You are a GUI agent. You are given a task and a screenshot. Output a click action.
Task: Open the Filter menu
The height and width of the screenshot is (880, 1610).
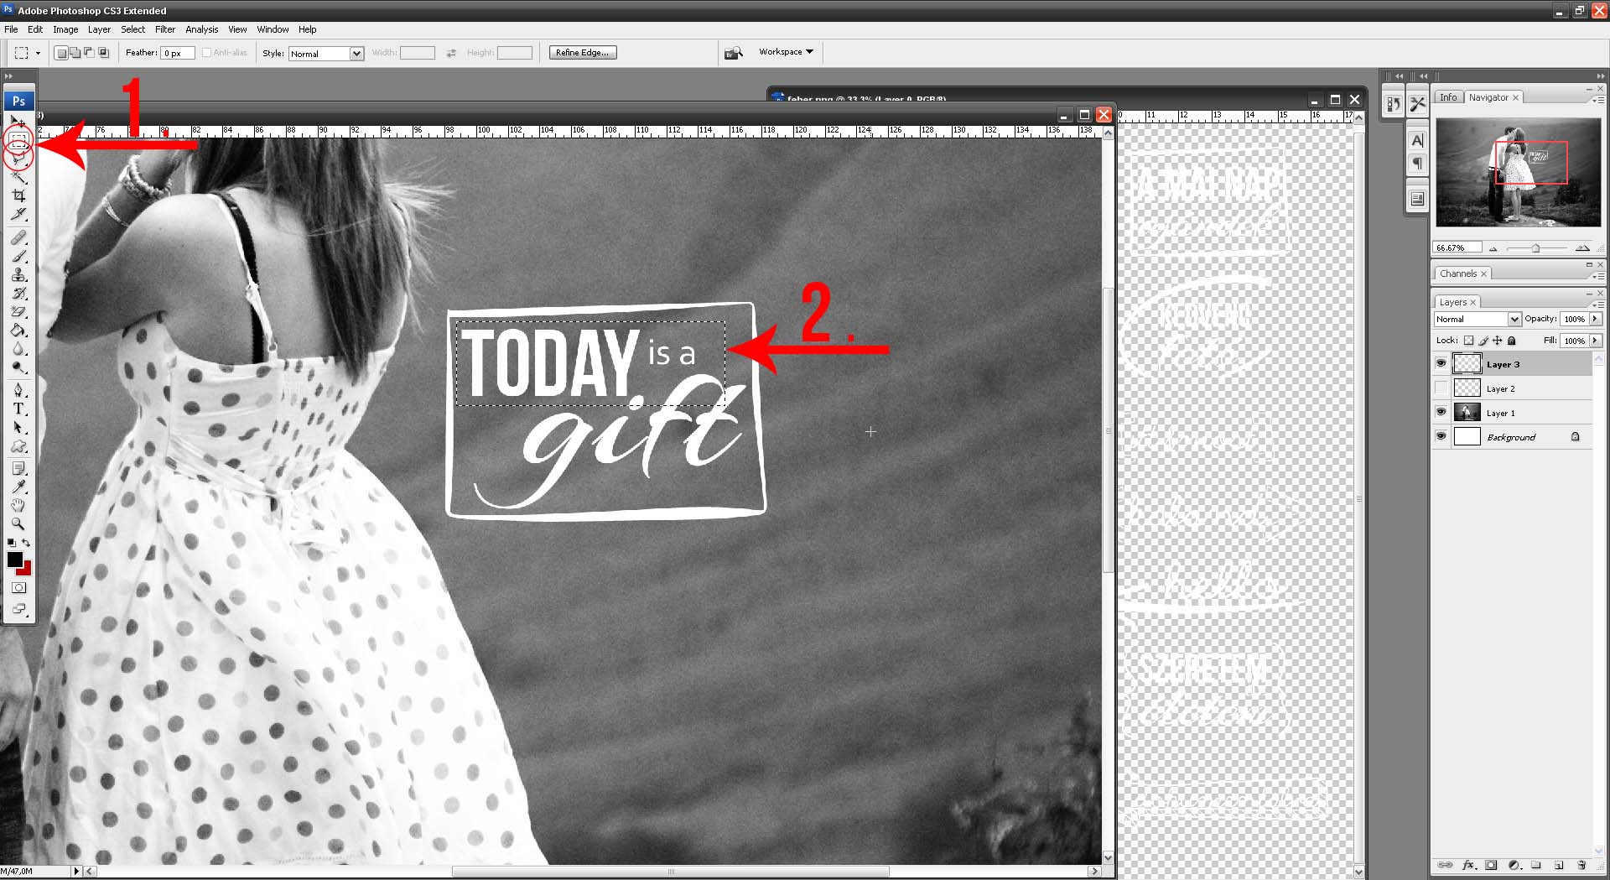(x=165, y=29)
